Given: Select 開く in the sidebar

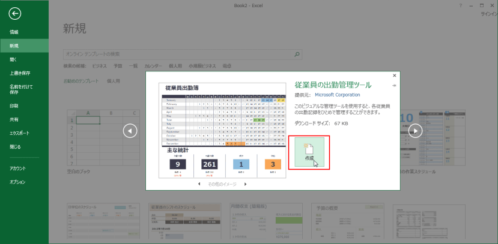Looking at the screenshot, I should pos(13,59).
